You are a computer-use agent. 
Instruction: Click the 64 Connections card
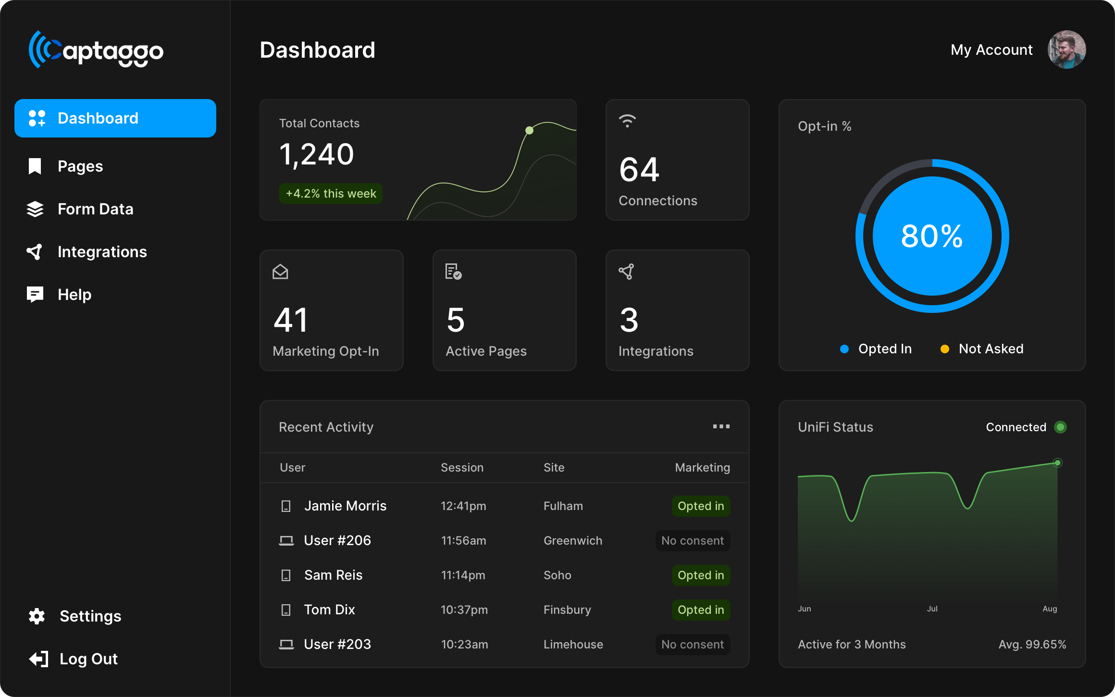coord(677,160)
